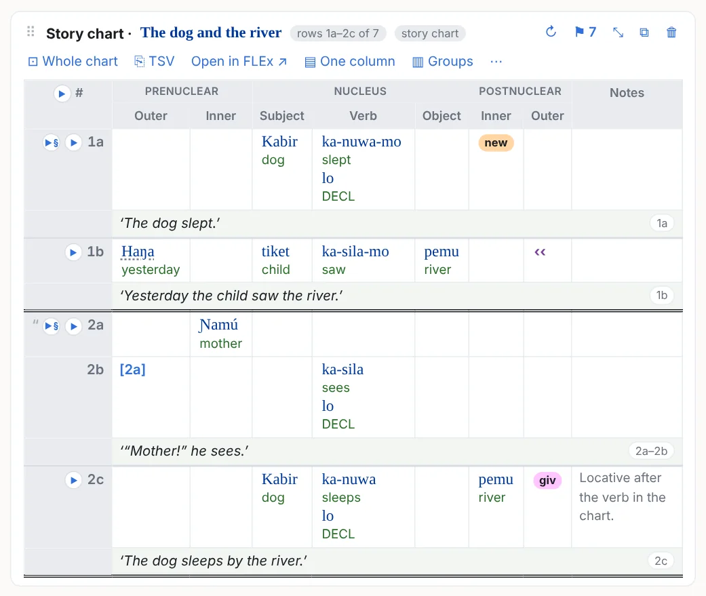Click the word Ɲamú in row 2a
Screen dimensions: 706x596
(x=219, y=325)
